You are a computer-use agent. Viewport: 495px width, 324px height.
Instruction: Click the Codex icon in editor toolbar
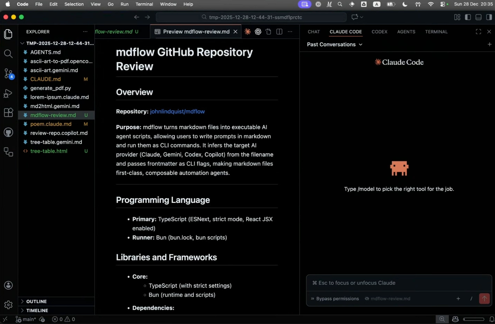click(258, 32)
